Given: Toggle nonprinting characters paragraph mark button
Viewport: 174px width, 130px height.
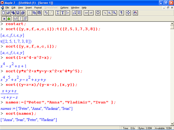Looking at the screenshot, I should click(x=121, y=13).
